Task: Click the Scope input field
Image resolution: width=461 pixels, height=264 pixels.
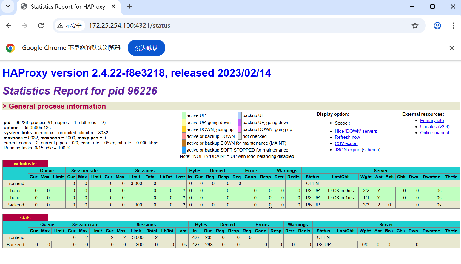Action: (x=371, y=123)
